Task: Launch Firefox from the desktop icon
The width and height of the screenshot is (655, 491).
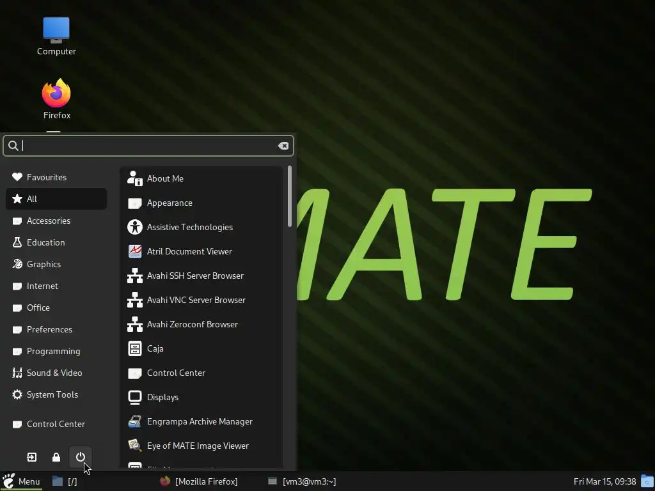Action: point(56,99)
